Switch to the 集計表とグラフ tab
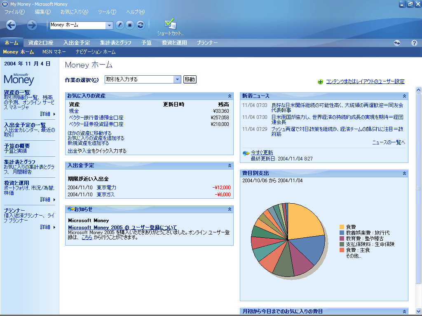 click(x=115, y=43)
